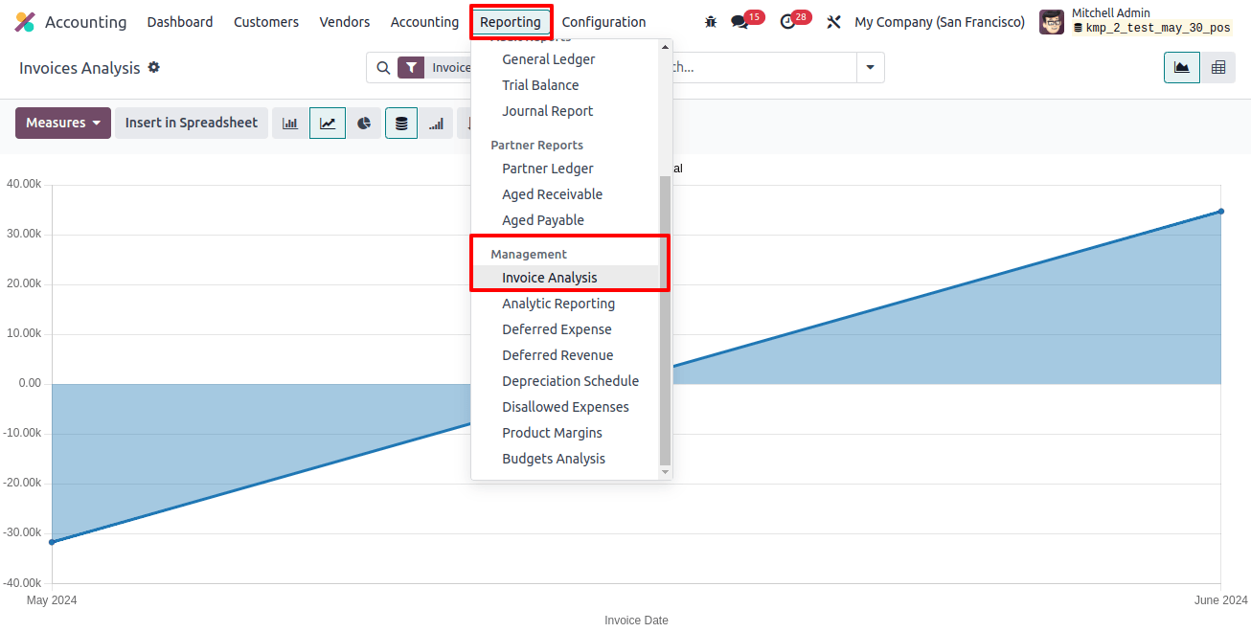Click the June 2024 data point

tap(1220, 212)
